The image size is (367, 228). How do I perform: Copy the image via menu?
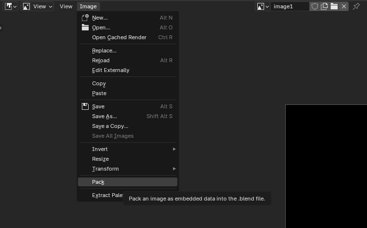point(127,83)
